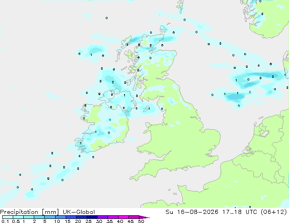Click the legend scale value "20"
The width and height of the screenshot is (289, 223).
coord(78,221)
